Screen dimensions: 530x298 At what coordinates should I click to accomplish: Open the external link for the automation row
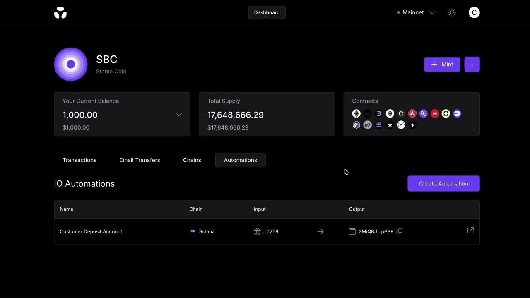470,231
